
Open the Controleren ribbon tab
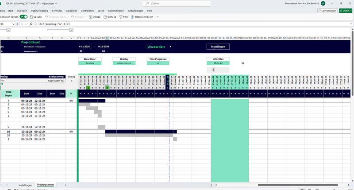[x=87, y=11]
